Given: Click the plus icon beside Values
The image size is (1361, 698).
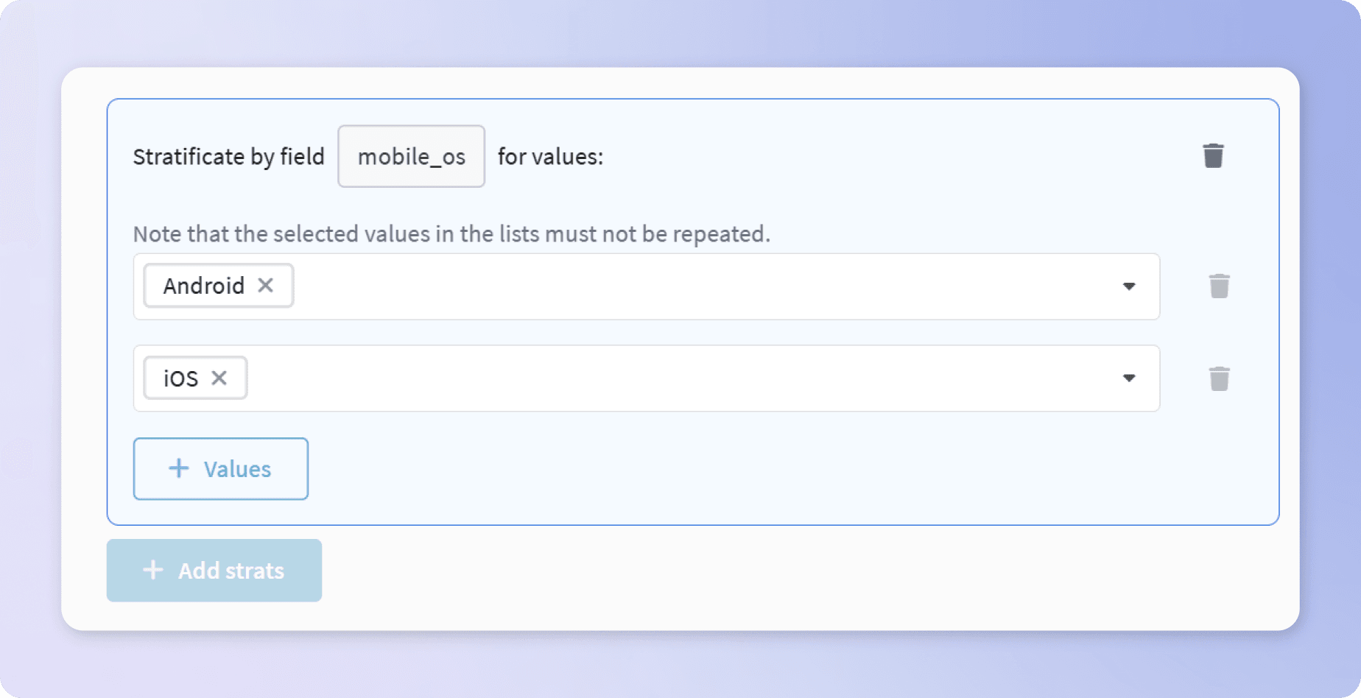Looking at the screenshot, I should point(179,468).
